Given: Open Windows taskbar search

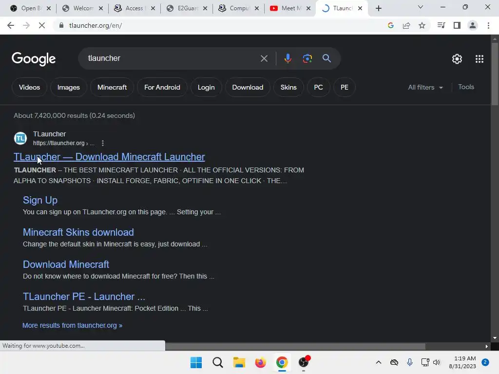Looking at the screenshot, I should point(218,362).
